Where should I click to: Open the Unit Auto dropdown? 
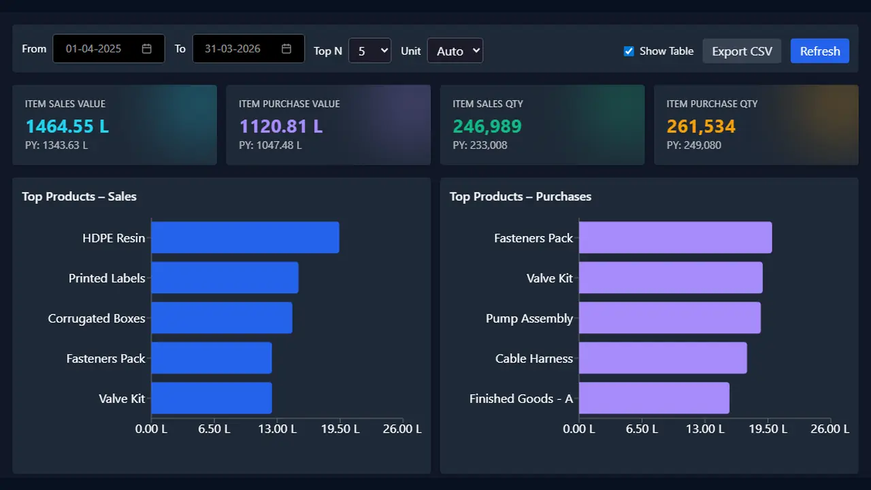tap(455, 51)
